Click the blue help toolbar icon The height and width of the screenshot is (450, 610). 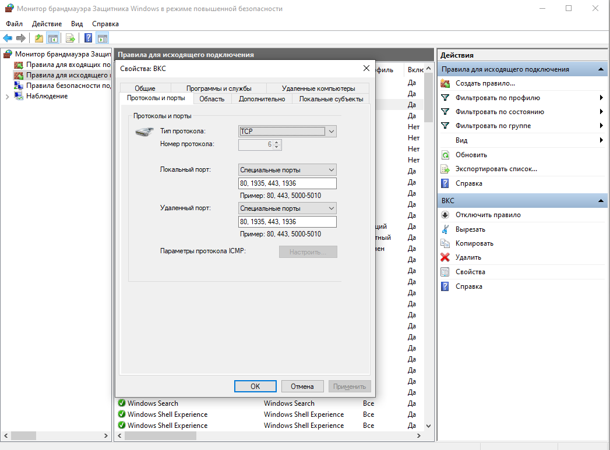(89, 38)
